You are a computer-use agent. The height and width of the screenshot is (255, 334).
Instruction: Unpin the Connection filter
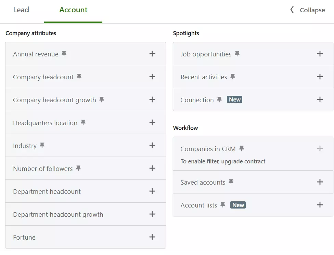[x=219, y=99]
